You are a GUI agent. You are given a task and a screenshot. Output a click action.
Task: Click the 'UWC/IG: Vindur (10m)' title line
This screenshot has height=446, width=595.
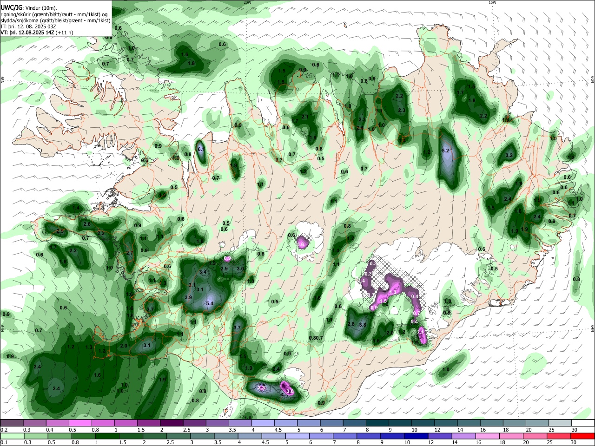28,8
